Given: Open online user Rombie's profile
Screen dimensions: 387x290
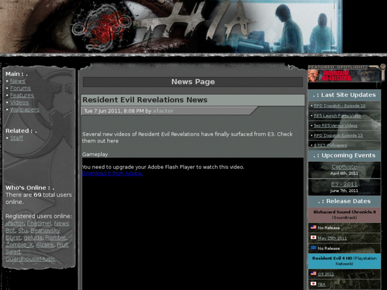Looking at the screenshot, I should tap(55, 238).
